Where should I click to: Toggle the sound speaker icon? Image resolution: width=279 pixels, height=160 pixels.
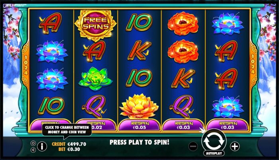click(x=33, y=150)
